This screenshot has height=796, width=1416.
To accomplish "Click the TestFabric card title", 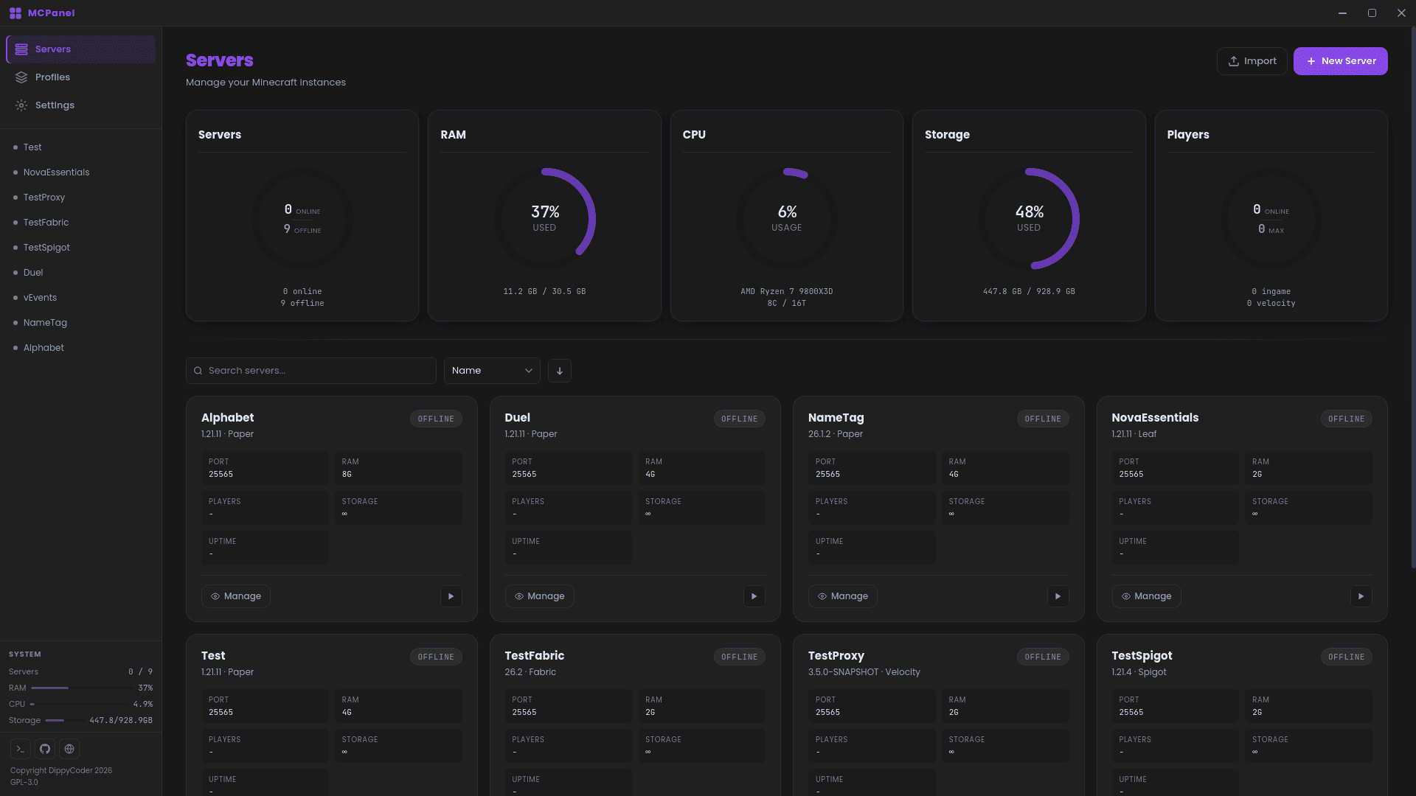I will pos(535,656).
